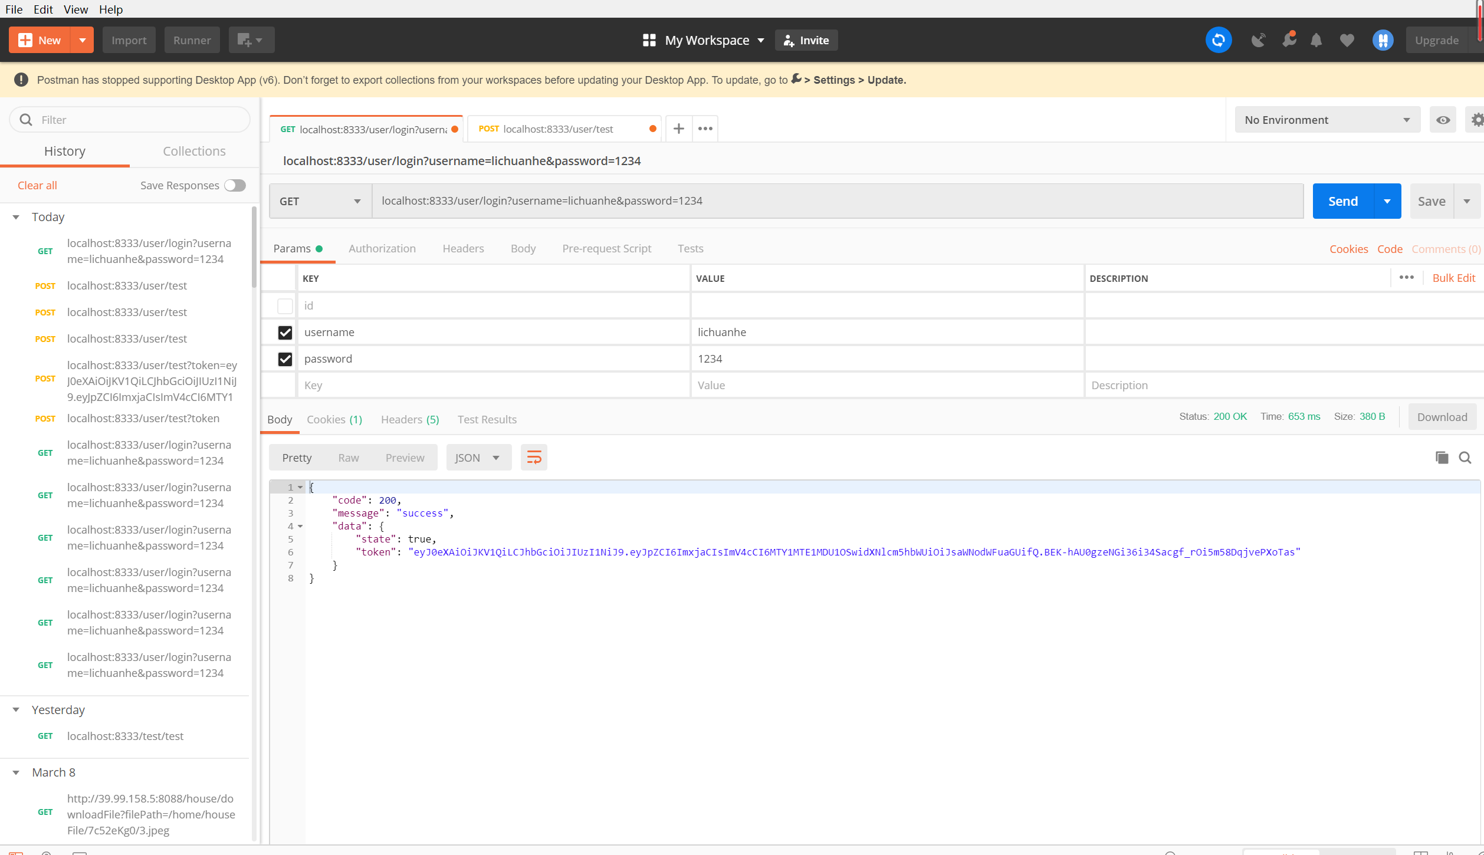Click the history sidebar scrollbar
The height and width of the screenshot is (855, 1484).
[254, 248]
